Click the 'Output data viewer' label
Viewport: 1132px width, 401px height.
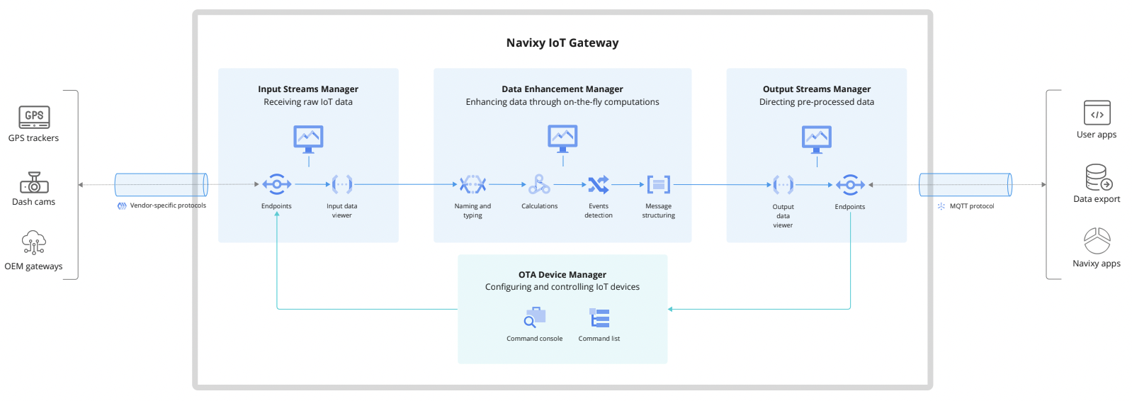783,216
